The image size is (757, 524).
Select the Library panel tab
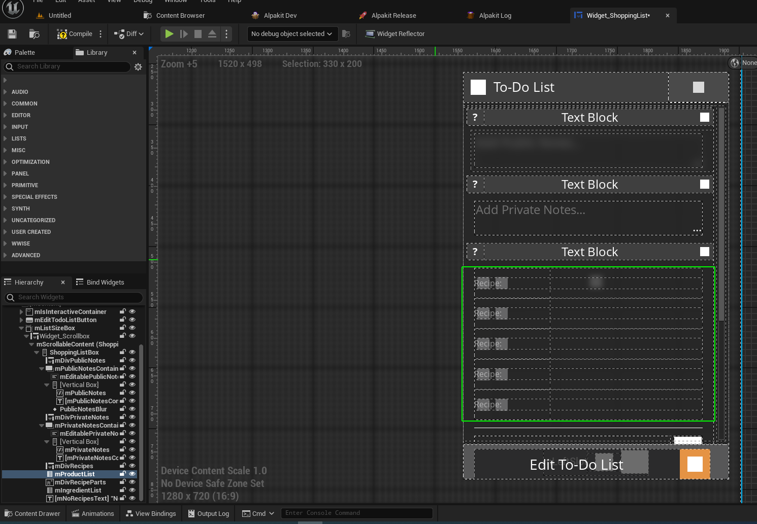[x=92, y=53]
